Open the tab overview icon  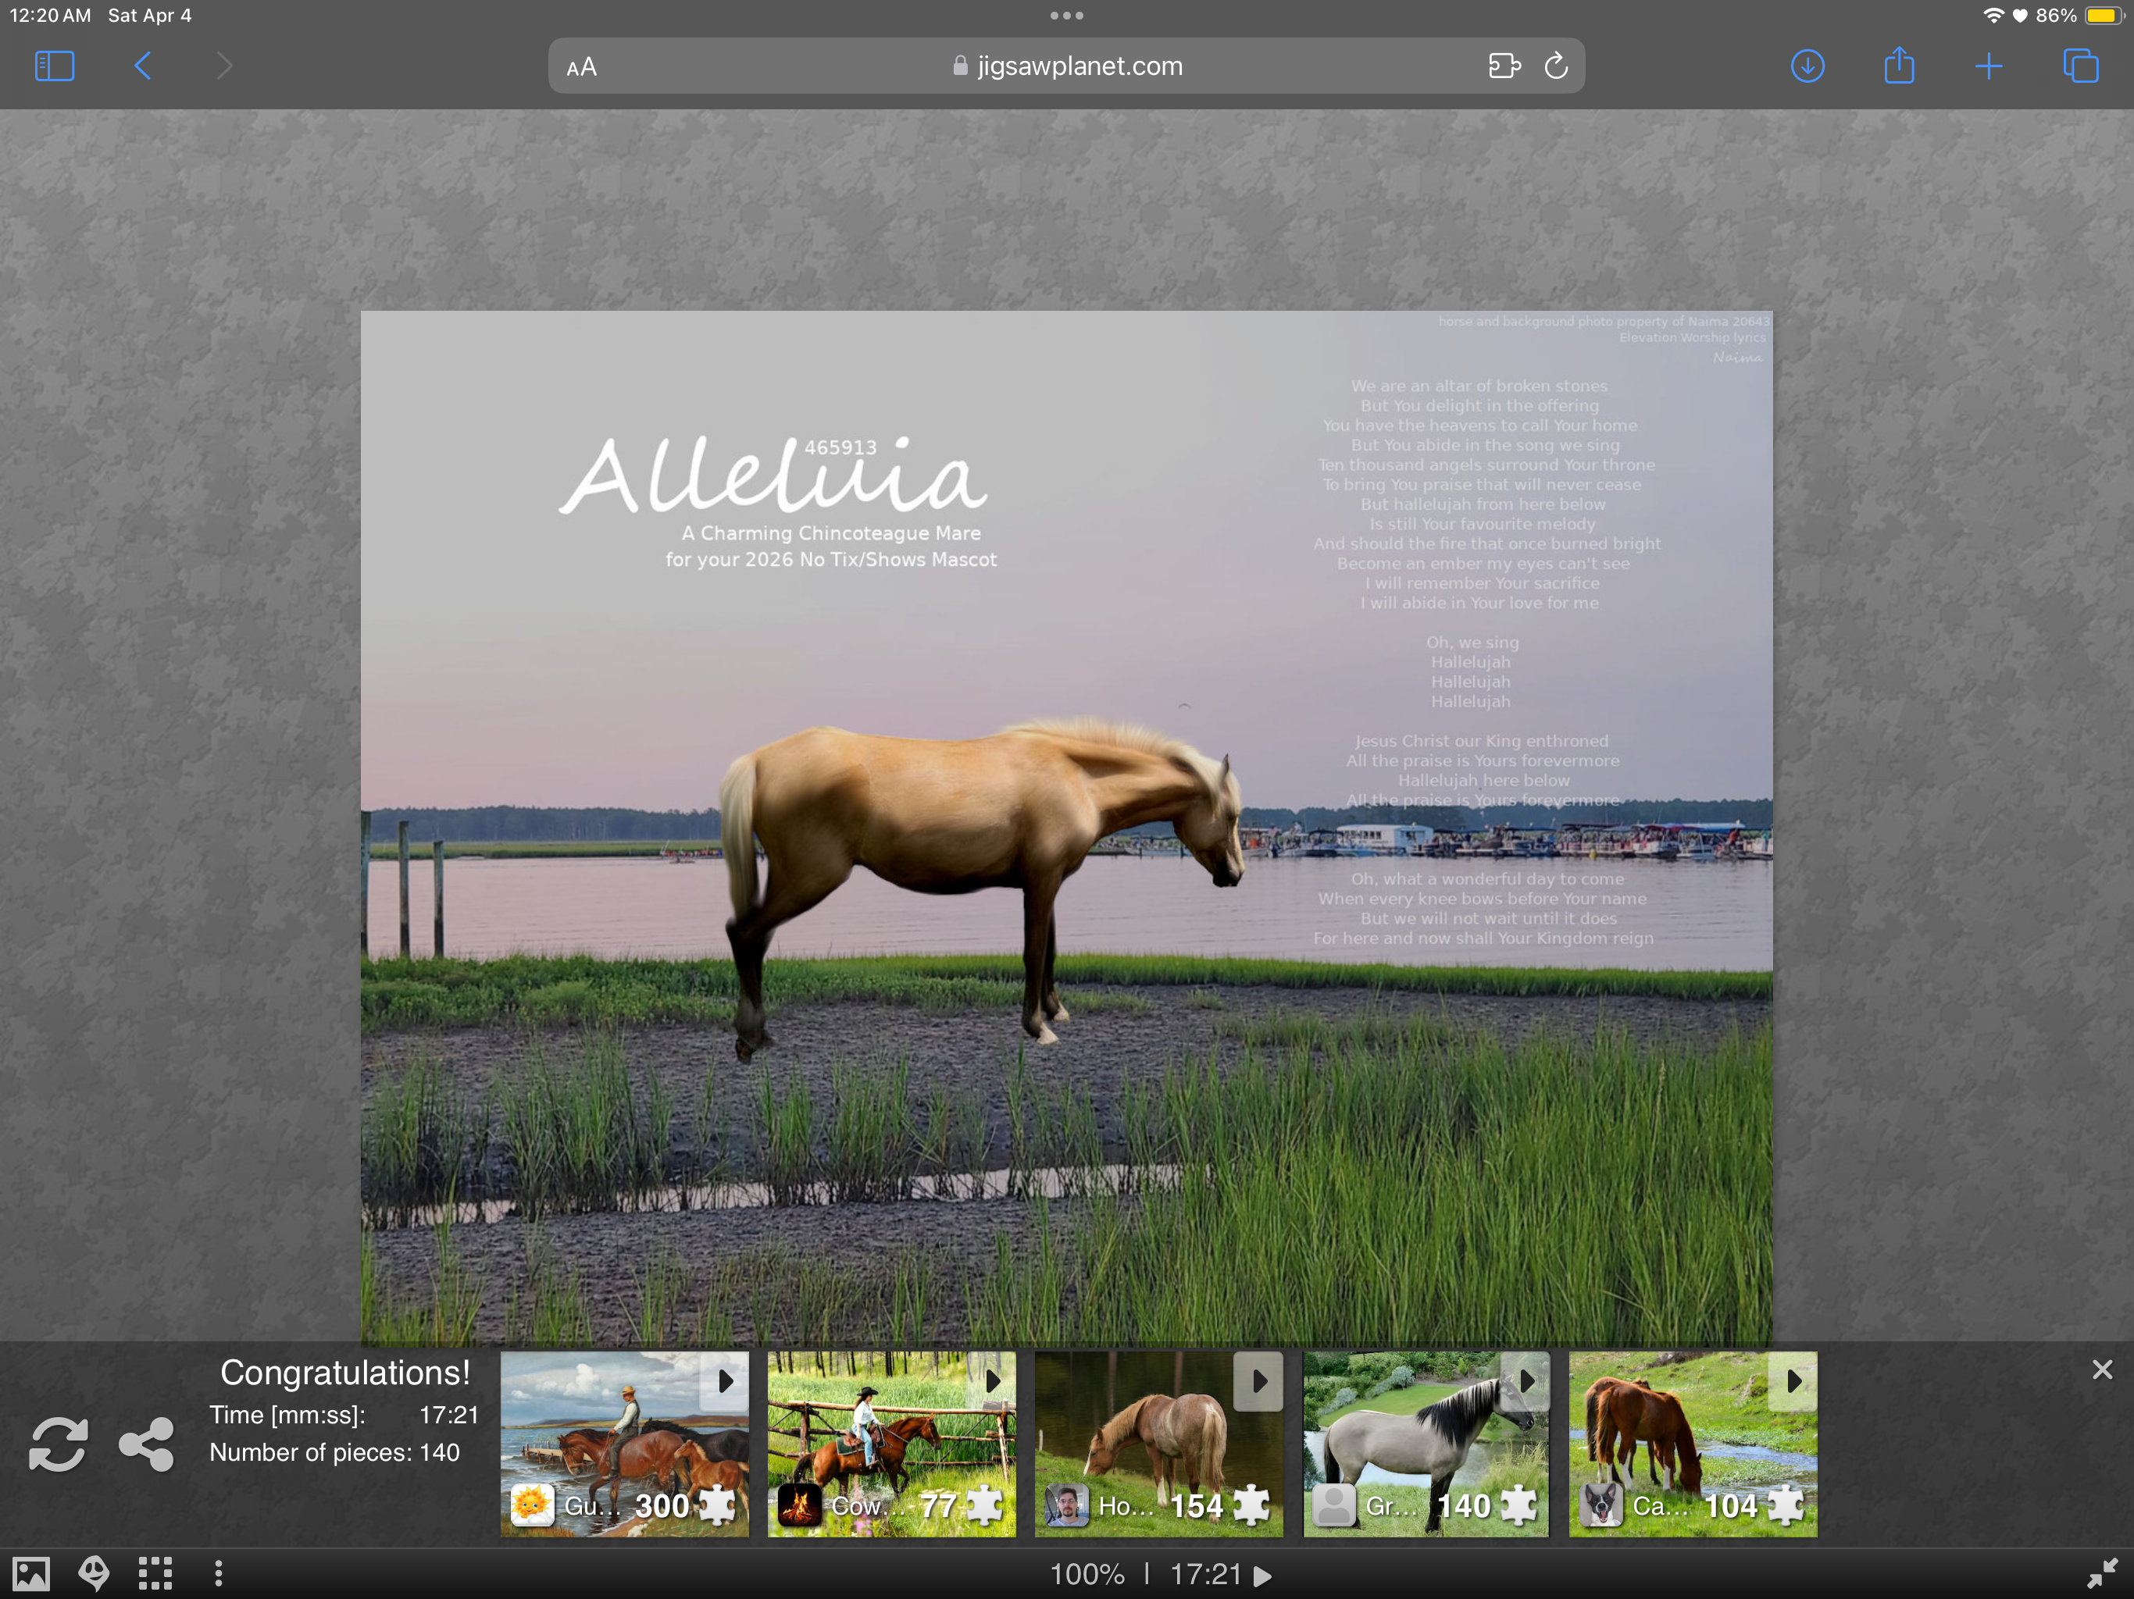point(2080,66)
